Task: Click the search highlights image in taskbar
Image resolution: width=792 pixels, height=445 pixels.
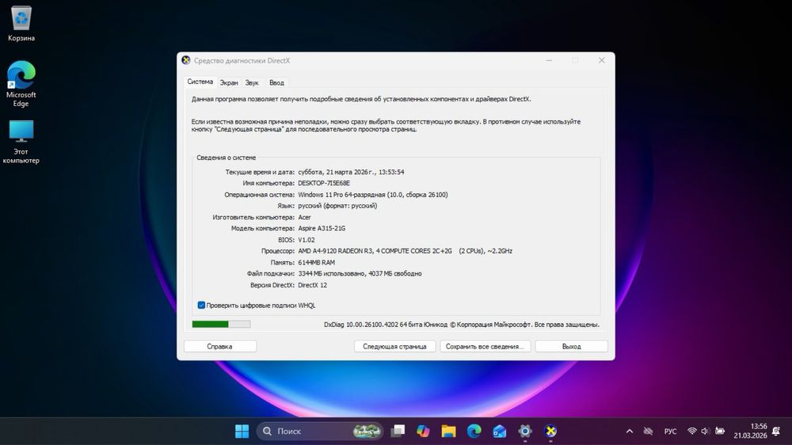Action: [367, 431]
